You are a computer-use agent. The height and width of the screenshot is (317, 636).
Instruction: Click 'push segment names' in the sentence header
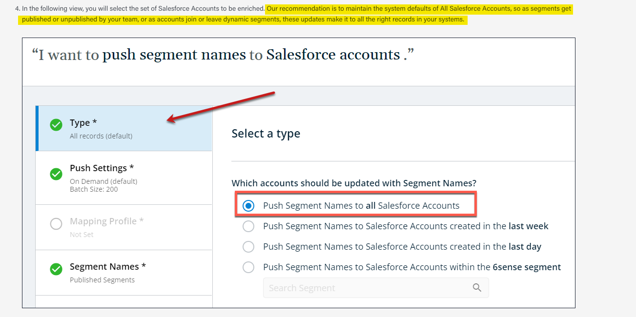tap(174, 55)
